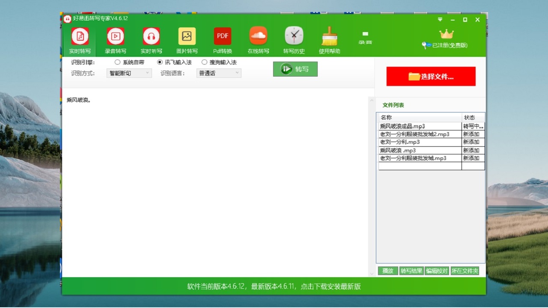Open the 使用帮助 broom help tool
Image resolution: width=548 pixels, height=308 pixels.
point(330,41)
